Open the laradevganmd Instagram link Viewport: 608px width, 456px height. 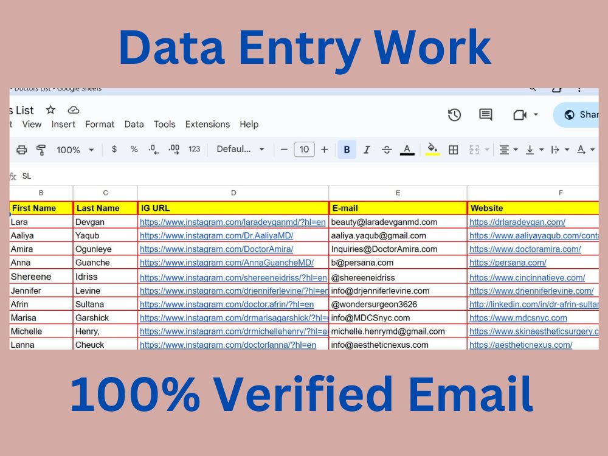click(x=233, y=222)
